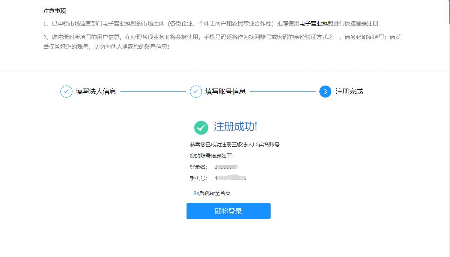Click the 您的账号信息如下 text line
Image resolution: width=450 pixels, height=257 pixels.
point(212,156)
